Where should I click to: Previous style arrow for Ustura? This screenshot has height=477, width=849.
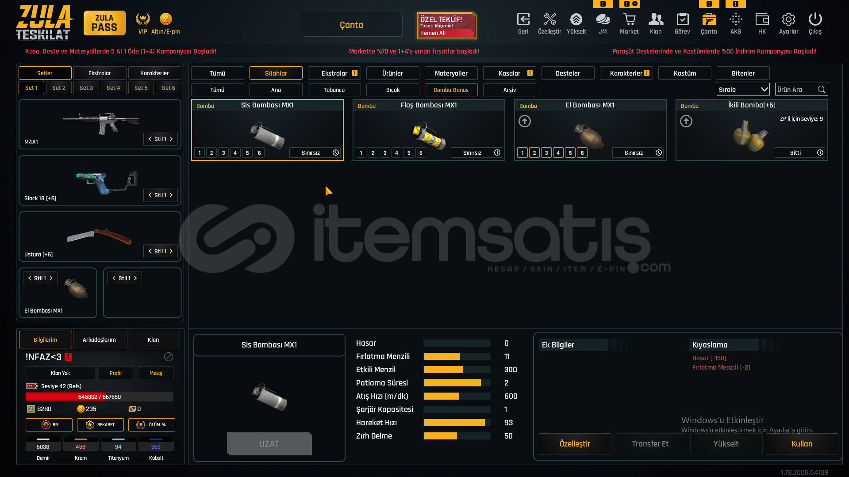150,251
